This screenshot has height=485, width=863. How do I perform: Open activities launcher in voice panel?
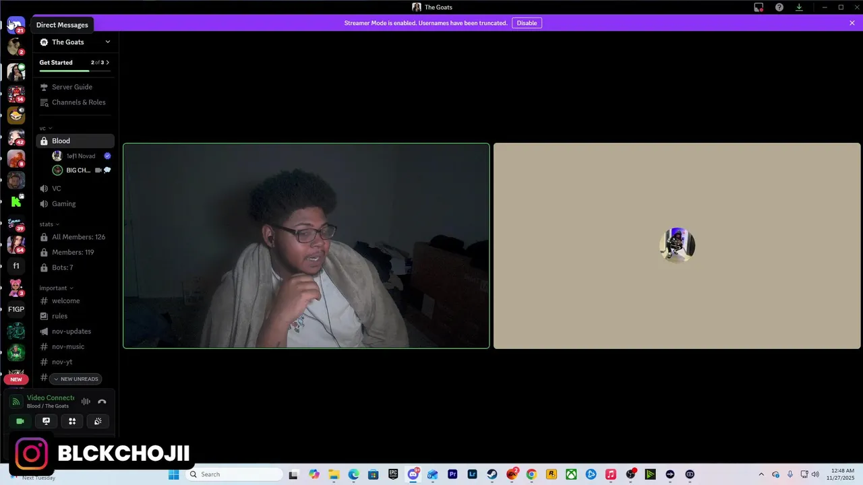(x=72, y=421)
